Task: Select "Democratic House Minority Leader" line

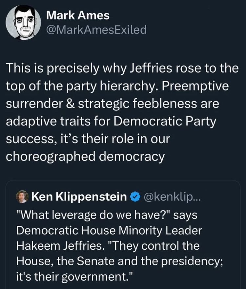Action: (109, 231)
